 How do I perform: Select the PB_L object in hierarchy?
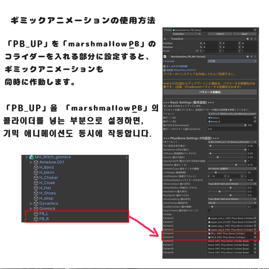click(44, 214)
